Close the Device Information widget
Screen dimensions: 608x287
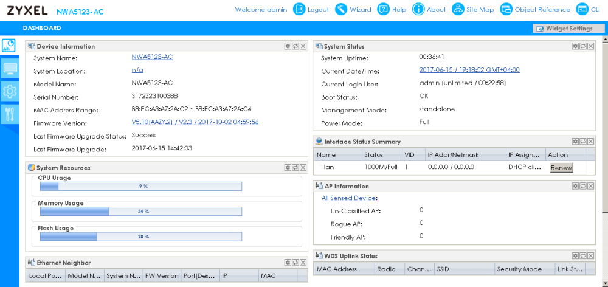point(303,46)
